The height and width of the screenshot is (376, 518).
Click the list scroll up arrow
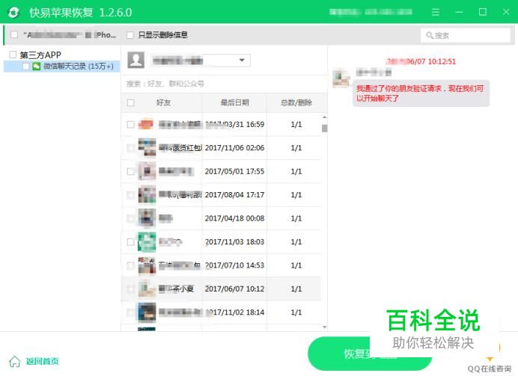324,117
